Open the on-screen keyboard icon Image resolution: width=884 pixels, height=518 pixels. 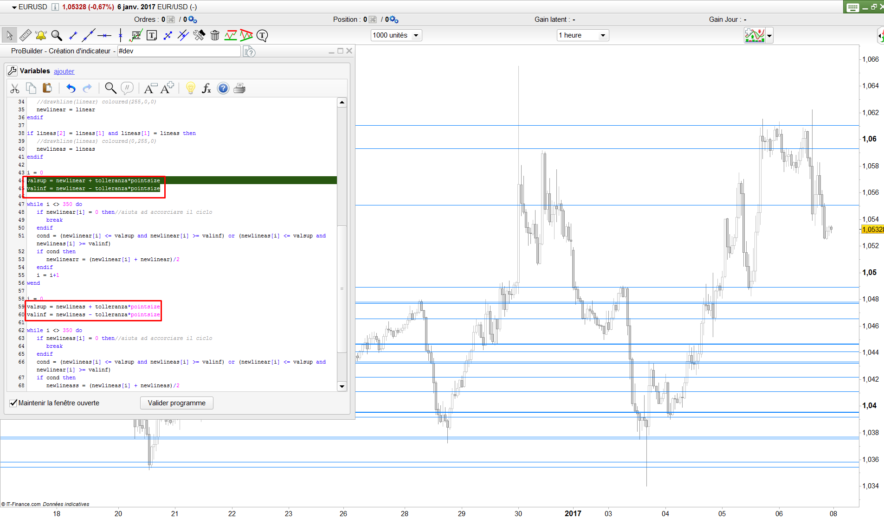853,7
